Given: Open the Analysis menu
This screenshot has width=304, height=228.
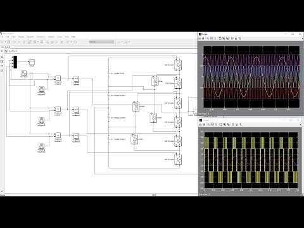Looking at the screenshot, I should 51,37.
